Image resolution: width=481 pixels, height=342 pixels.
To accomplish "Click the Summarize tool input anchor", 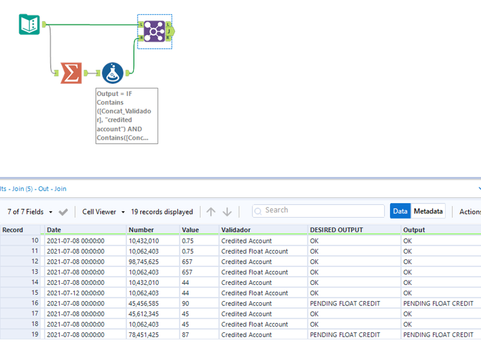I will 56,73.
